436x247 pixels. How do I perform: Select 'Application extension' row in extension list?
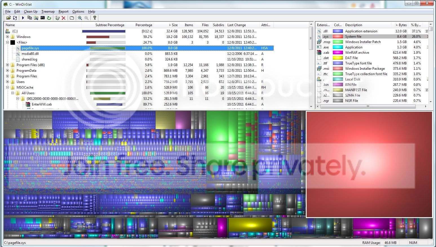click(372, 31)
